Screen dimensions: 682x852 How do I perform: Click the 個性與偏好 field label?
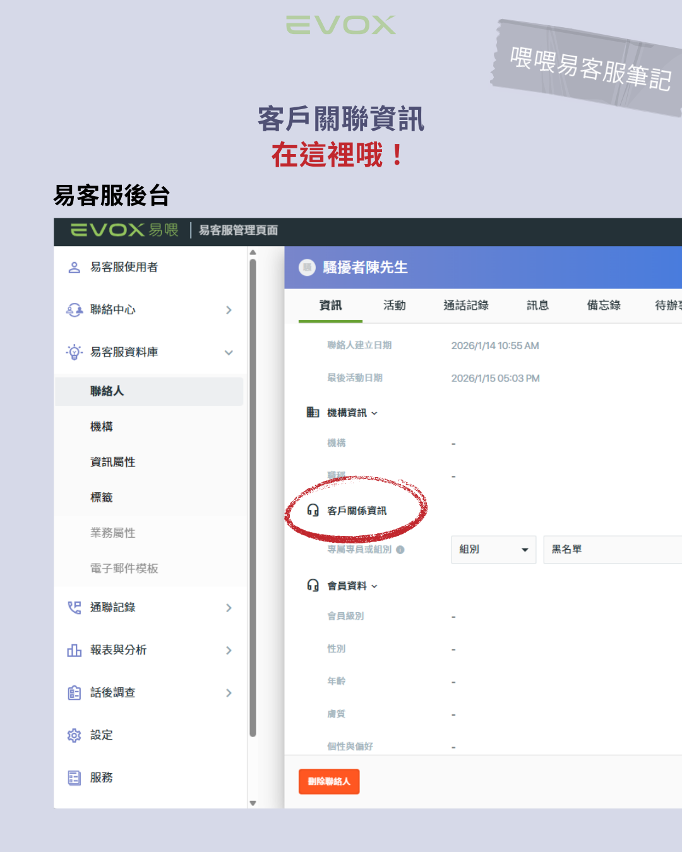(350, 747)
